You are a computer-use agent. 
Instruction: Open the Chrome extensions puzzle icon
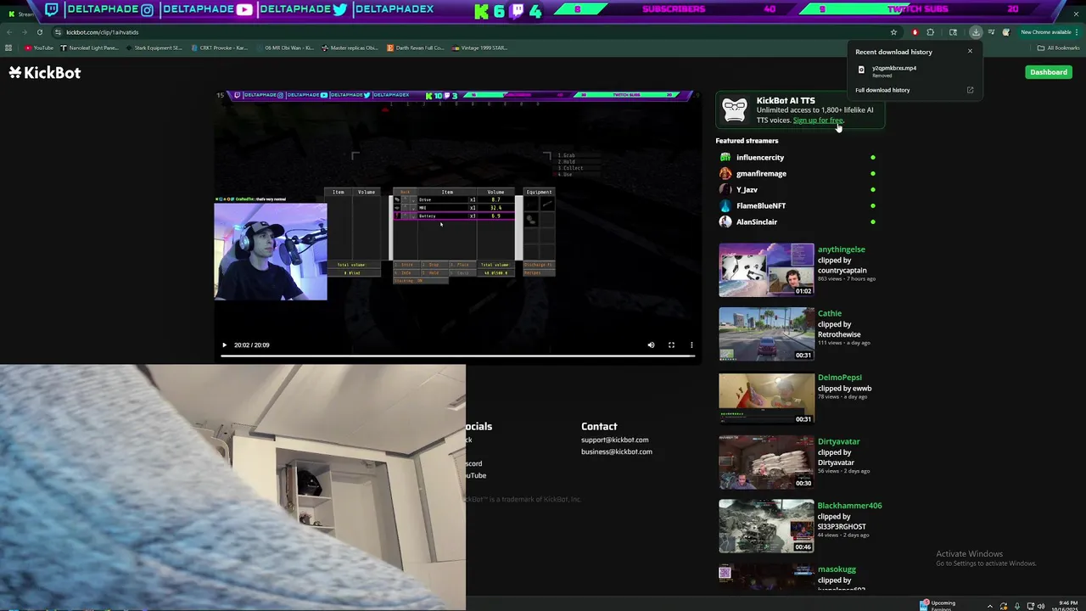(x=931, y=32)
